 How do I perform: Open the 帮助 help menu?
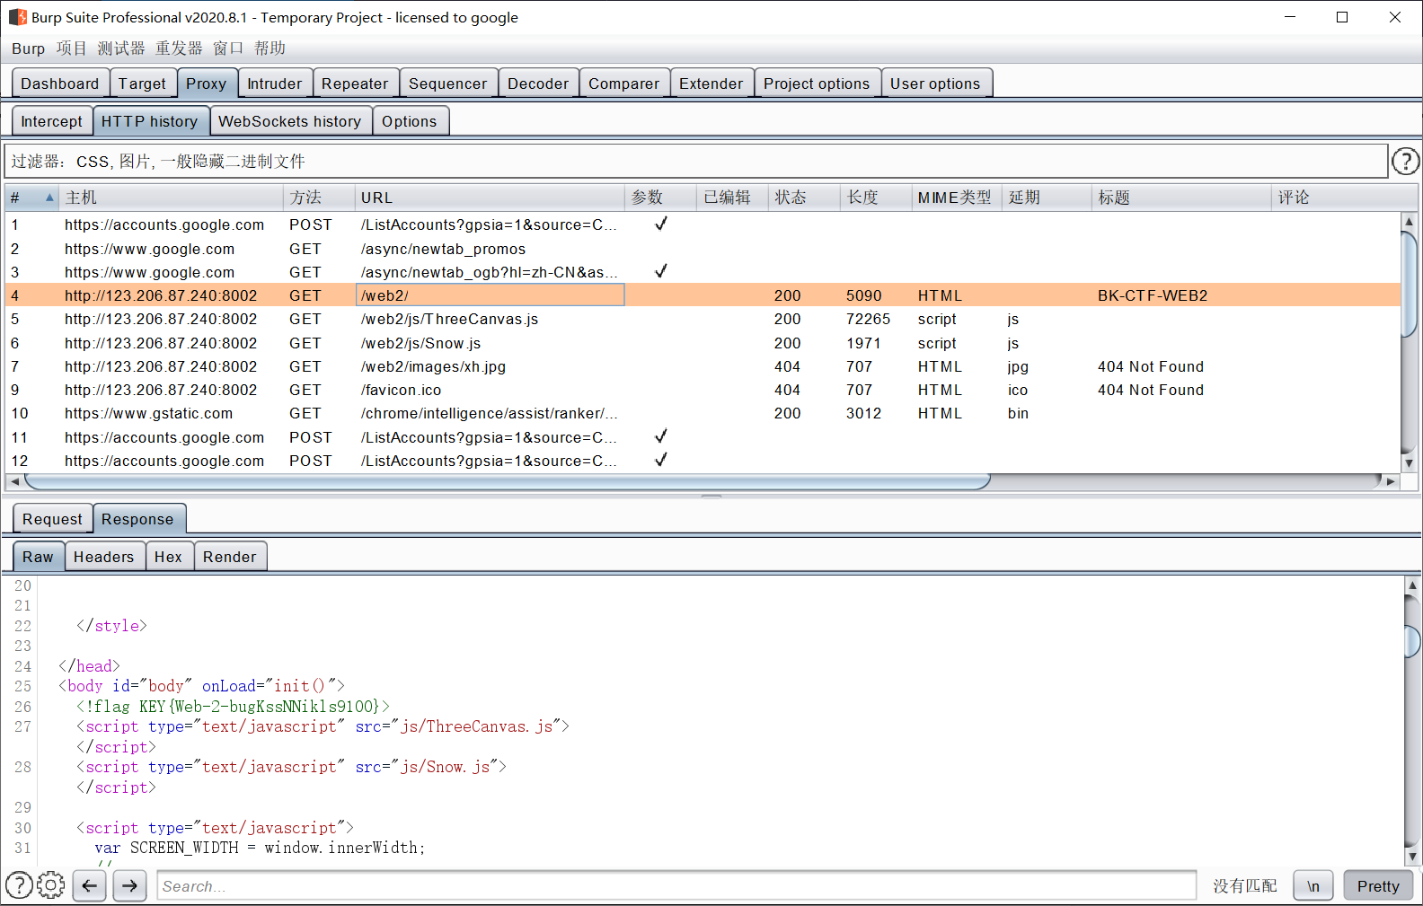tap(270, 48)
